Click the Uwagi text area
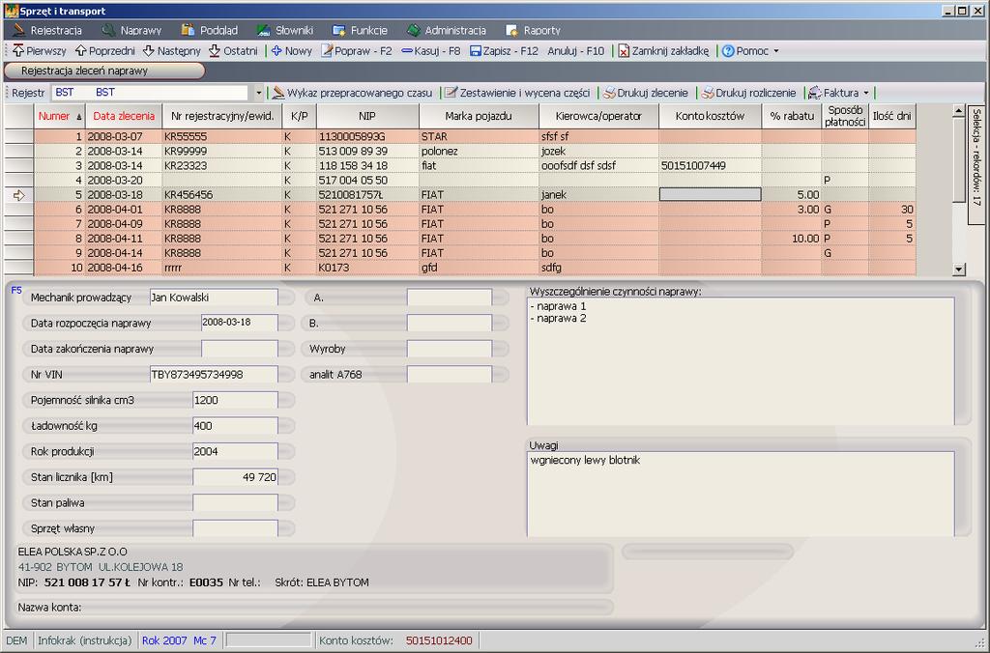The width and height of the screenshot is (990, 653). click(x=741, y=494)
